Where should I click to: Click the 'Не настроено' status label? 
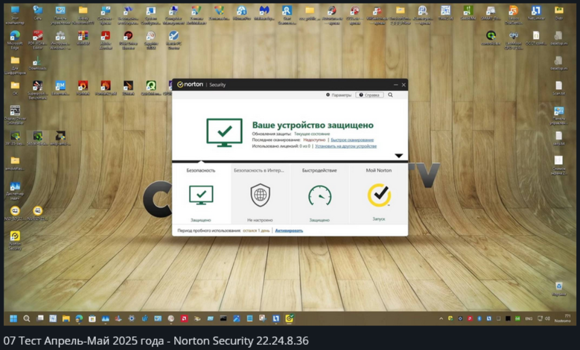coord(260,220)
